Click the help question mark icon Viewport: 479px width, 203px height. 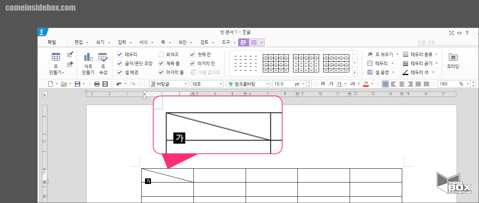pos(467,33)
